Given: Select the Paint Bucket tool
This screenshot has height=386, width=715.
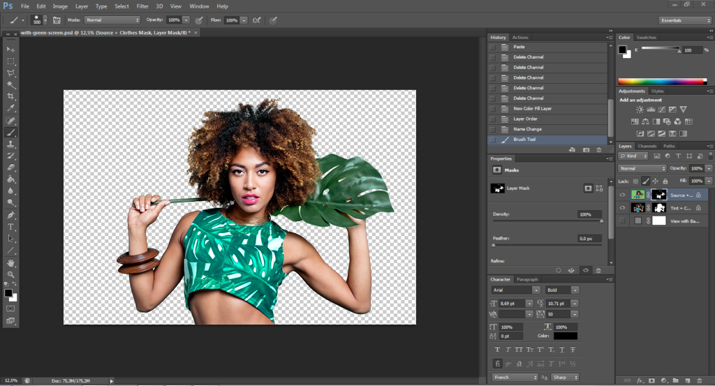Looking at the screenshot, I should coord(10,179).
